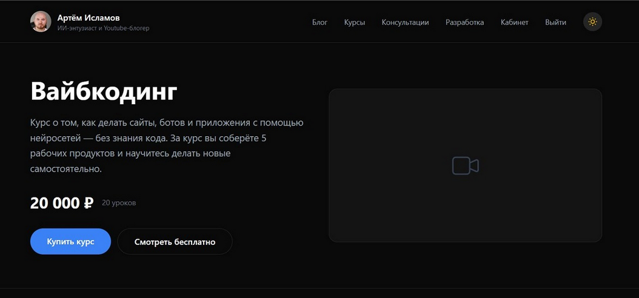This screenshot has height=298, width=639.
Task: Click the top-left corner of the video preview card
Action: click(332, 91)
